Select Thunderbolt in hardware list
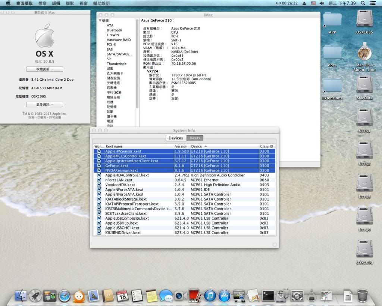Image resolution: width=382 pixels, height=306 pixels. click(117, 64)
